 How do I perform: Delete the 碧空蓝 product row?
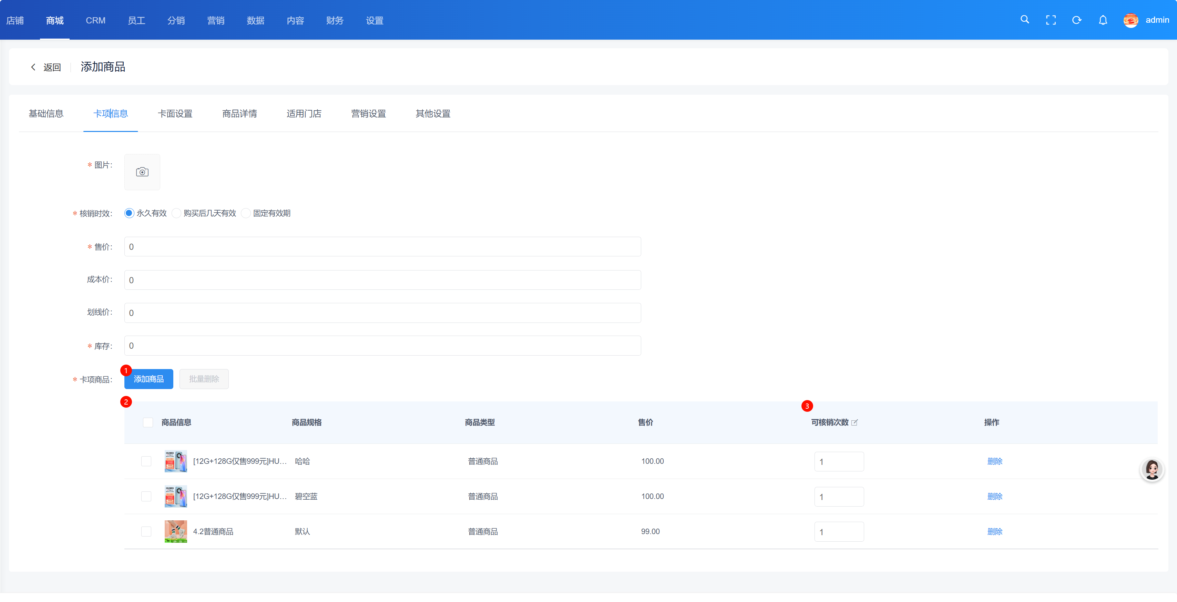[995, 497]
